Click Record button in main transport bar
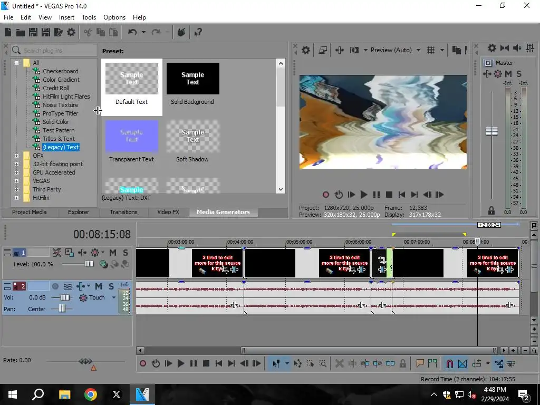 143,364
